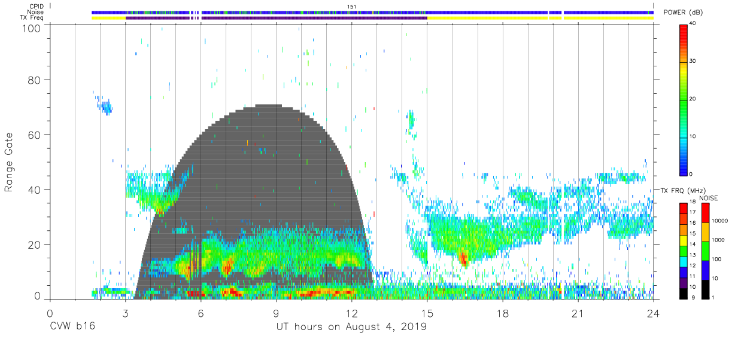The image size is (735, 339).
Task: Click the 80 tick on Range Gate axis
Action: point(34,80)
